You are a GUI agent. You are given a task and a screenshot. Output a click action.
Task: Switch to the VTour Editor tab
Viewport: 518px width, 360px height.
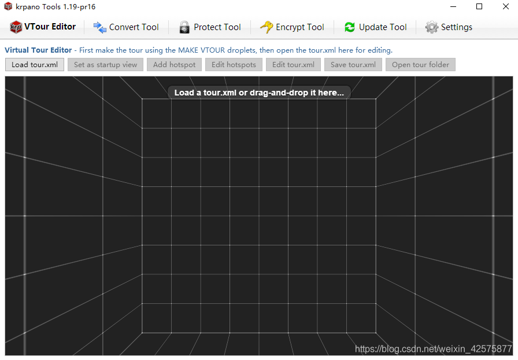[x=43, y=27]
